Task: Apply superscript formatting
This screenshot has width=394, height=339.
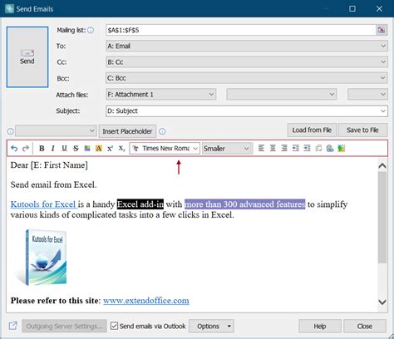Action: 110,149
